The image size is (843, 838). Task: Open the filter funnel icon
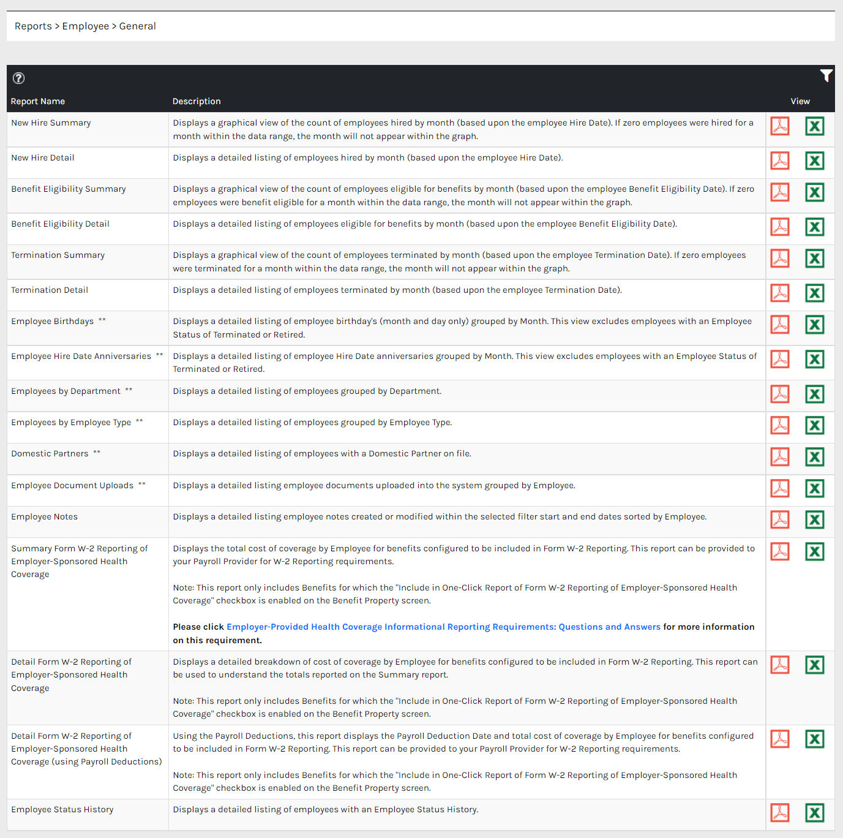(826, 75)
